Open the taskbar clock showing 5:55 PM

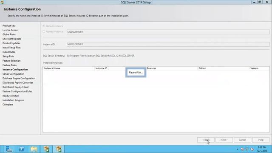pos(262,149)
